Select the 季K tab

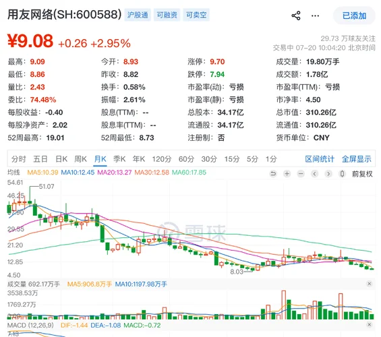(x=119, y=159)
